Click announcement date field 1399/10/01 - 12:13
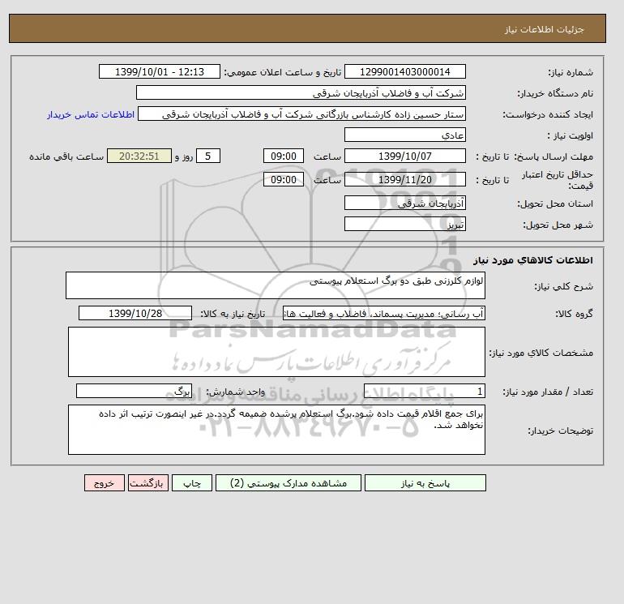624x604 pixels. pos(159,71)
